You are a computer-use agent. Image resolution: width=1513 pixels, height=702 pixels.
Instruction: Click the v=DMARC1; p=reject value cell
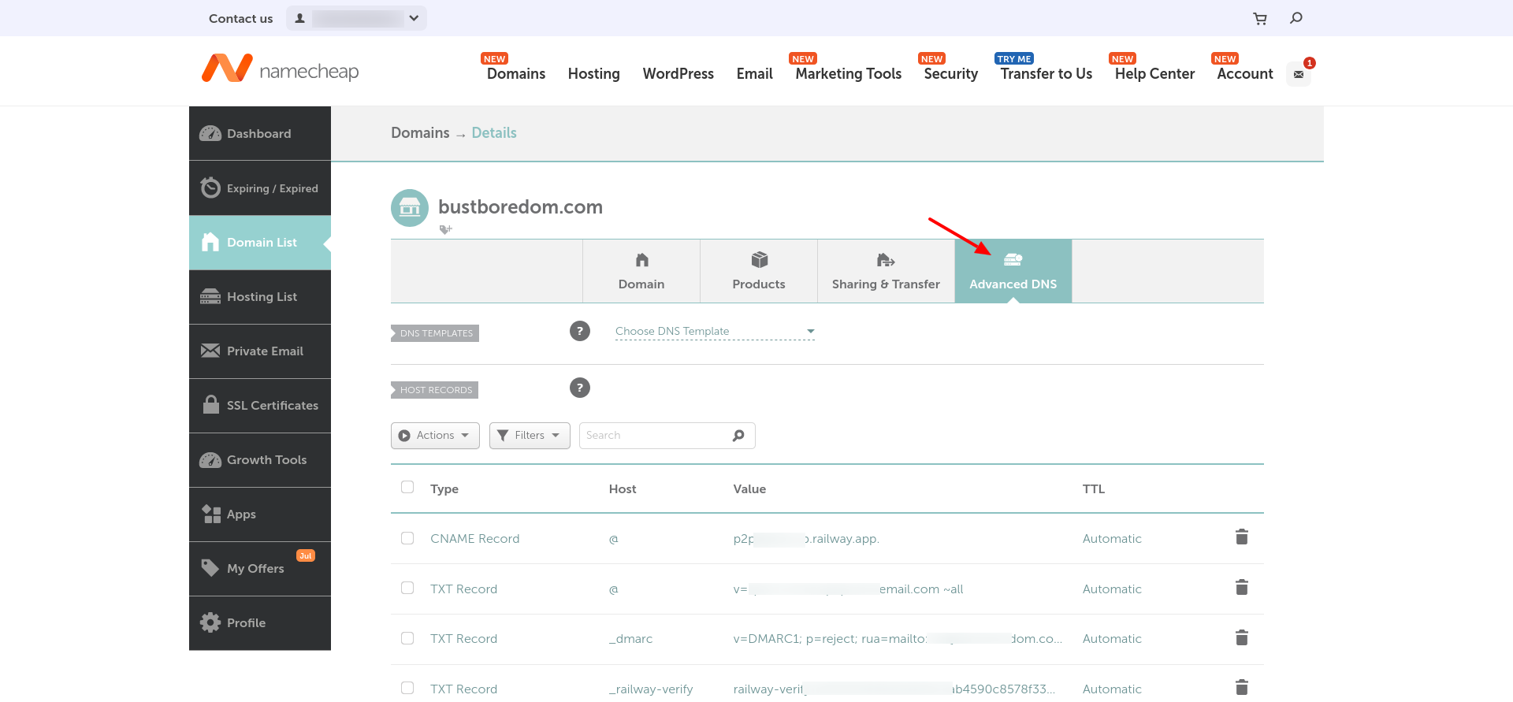point(898,638)
